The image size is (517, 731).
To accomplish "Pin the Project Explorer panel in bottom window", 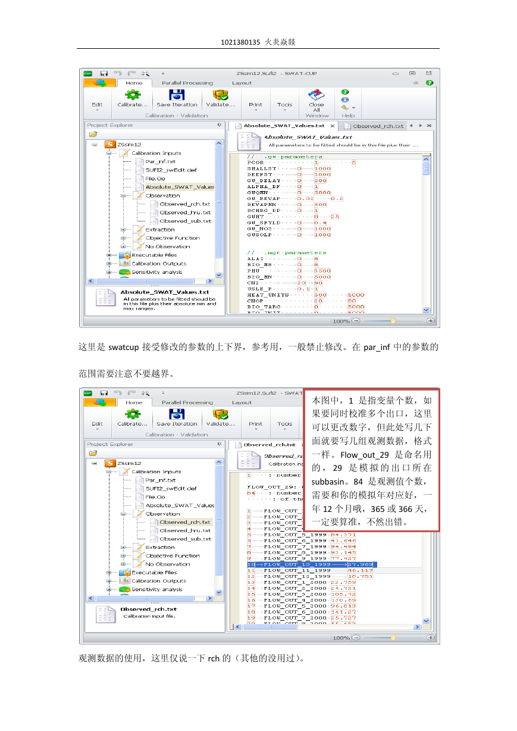I will 219,444.
